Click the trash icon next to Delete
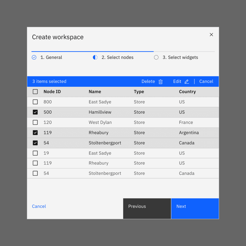The width and height of the screenshot is (246, 246). coord(161,82)
